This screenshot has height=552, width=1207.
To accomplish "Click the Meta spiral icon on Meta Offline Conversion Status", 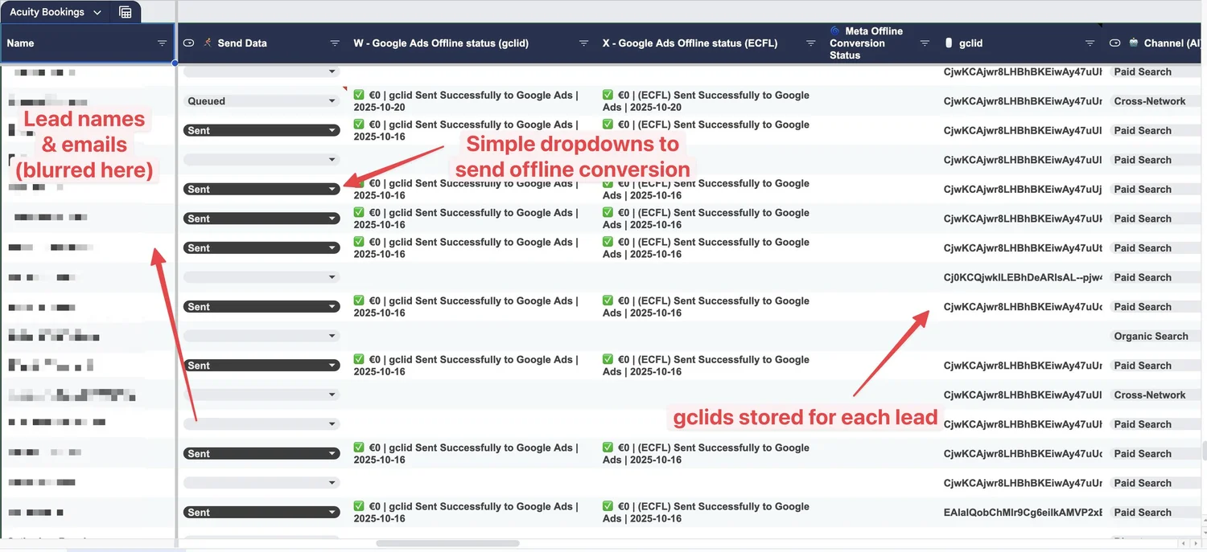I will [834, 31].
